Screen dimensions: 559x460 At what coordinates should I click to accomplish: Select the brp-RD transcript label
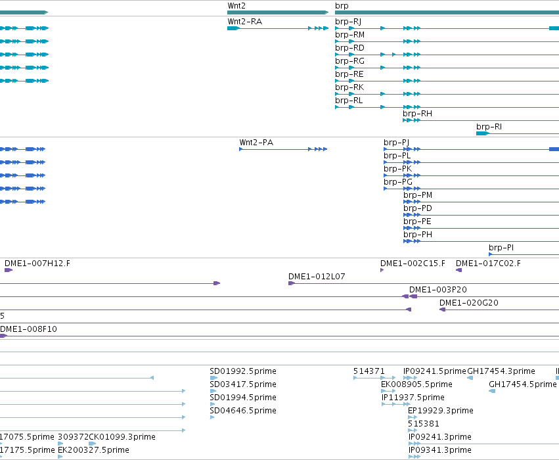(x=349, y=48)
